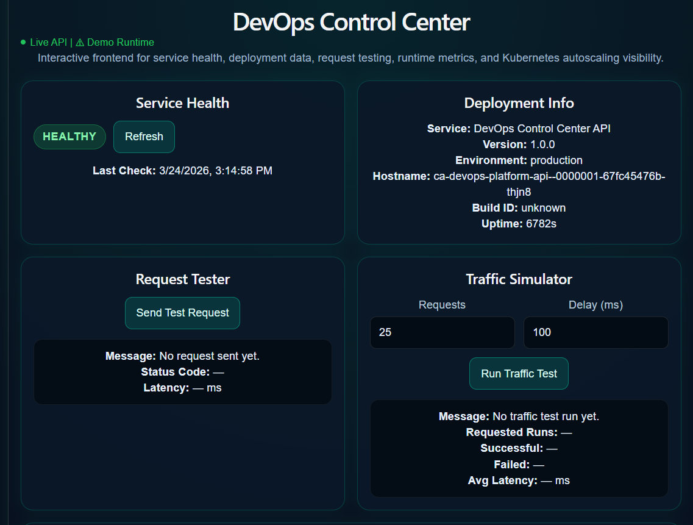Viewport: 693px width, 525px height.
Task: Click the Version 1.0.0 value
Action: pyautogui.click(x=544, y=145)
